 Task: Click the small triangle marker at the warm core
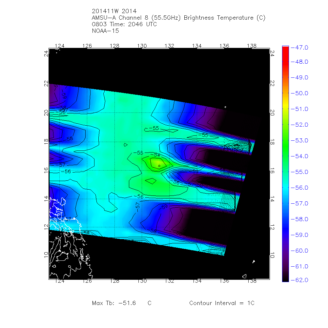(x=159, y=166)
